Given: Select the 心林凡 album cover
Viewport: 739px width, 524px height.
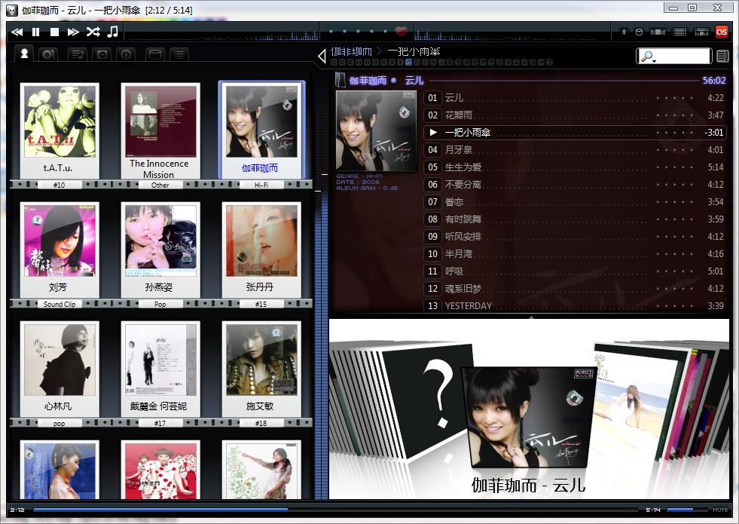Looking at the screenshot, I should [x=60, y=360].
